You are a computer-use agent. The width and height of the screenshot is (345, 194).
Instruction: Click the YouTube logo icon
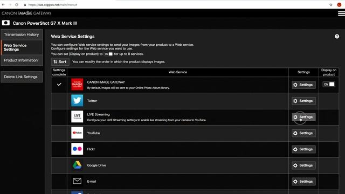coord(77,133)
